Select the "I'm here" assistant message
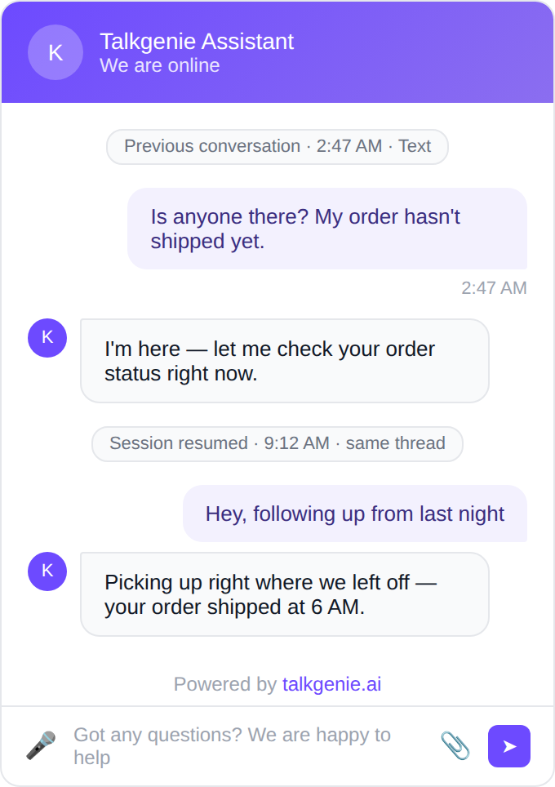The width and height of the screenshot is (555, 787). coord(285,361)
